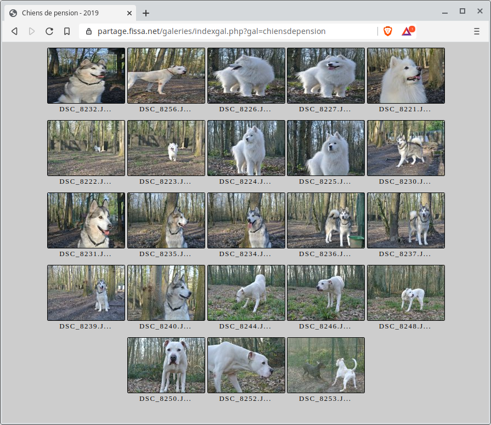Open a new tab with the plus button
Image resolution: width=491 pixels, height=425 pixels.
[x=145, y=13]
